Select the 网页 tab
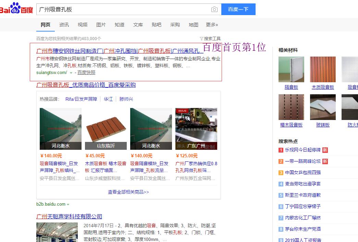This screenshot has width=358, height=242. click(x=46, y=25)
